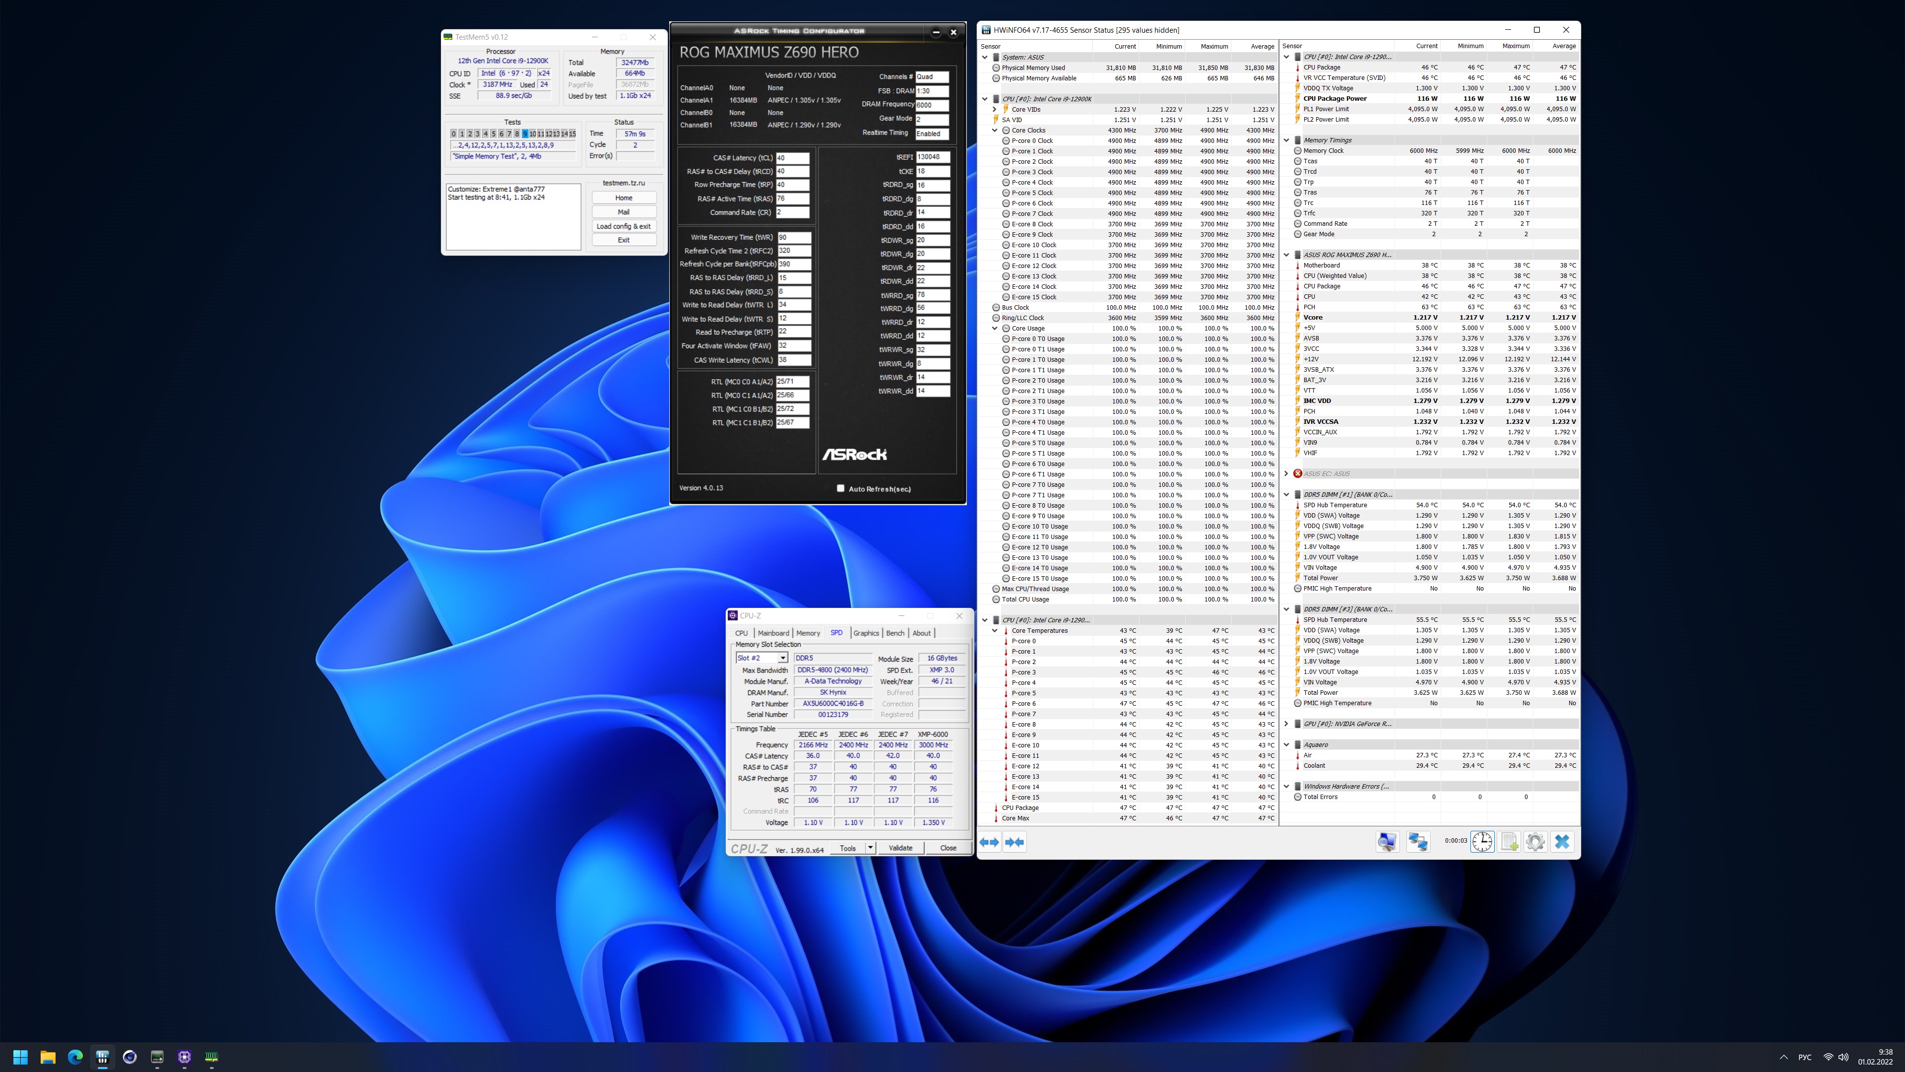Expand the ASUS EC: ASUS sensor group
1905x1072 pixels.
(1286, 473)
